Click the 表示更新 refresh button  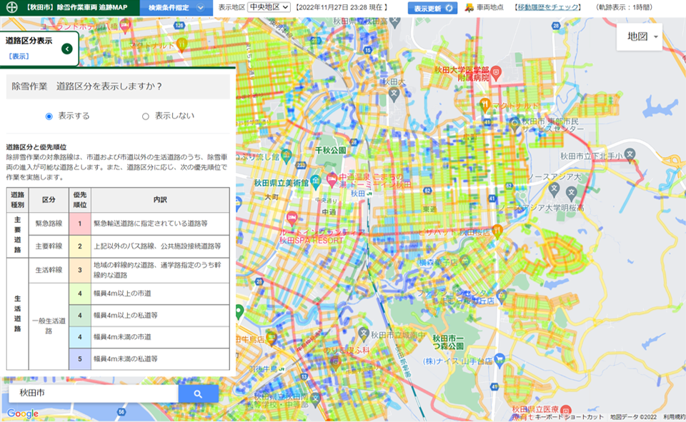[x=432, y=8]
